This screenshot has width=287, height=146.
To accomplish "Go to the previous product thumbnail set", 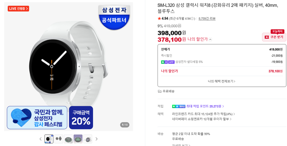I will [x=41, y=139].
